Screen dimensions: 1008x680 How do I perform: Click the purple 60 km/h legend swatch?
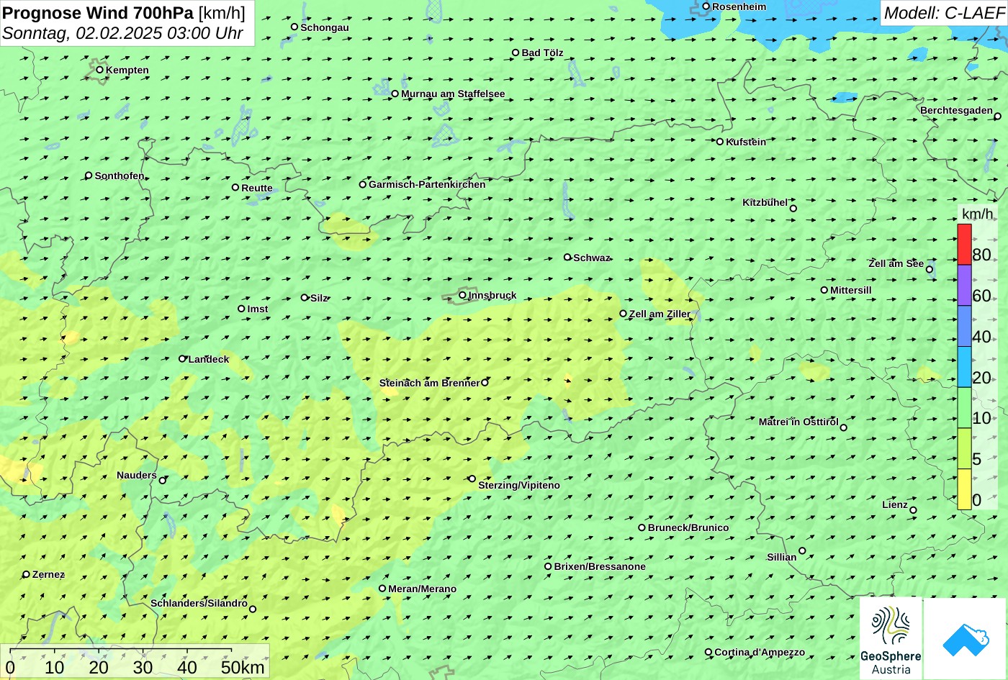click(964, 286)
